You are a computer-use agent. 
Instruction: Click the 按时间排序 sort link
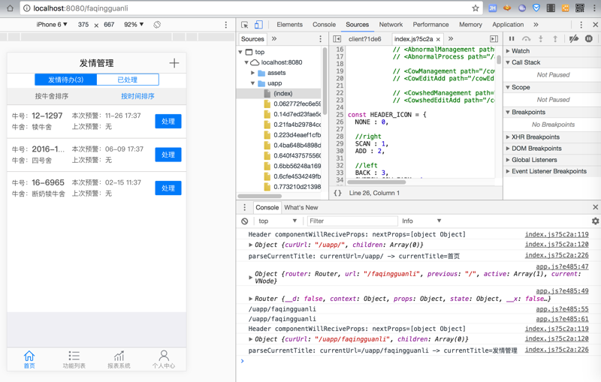click(137, 97)
